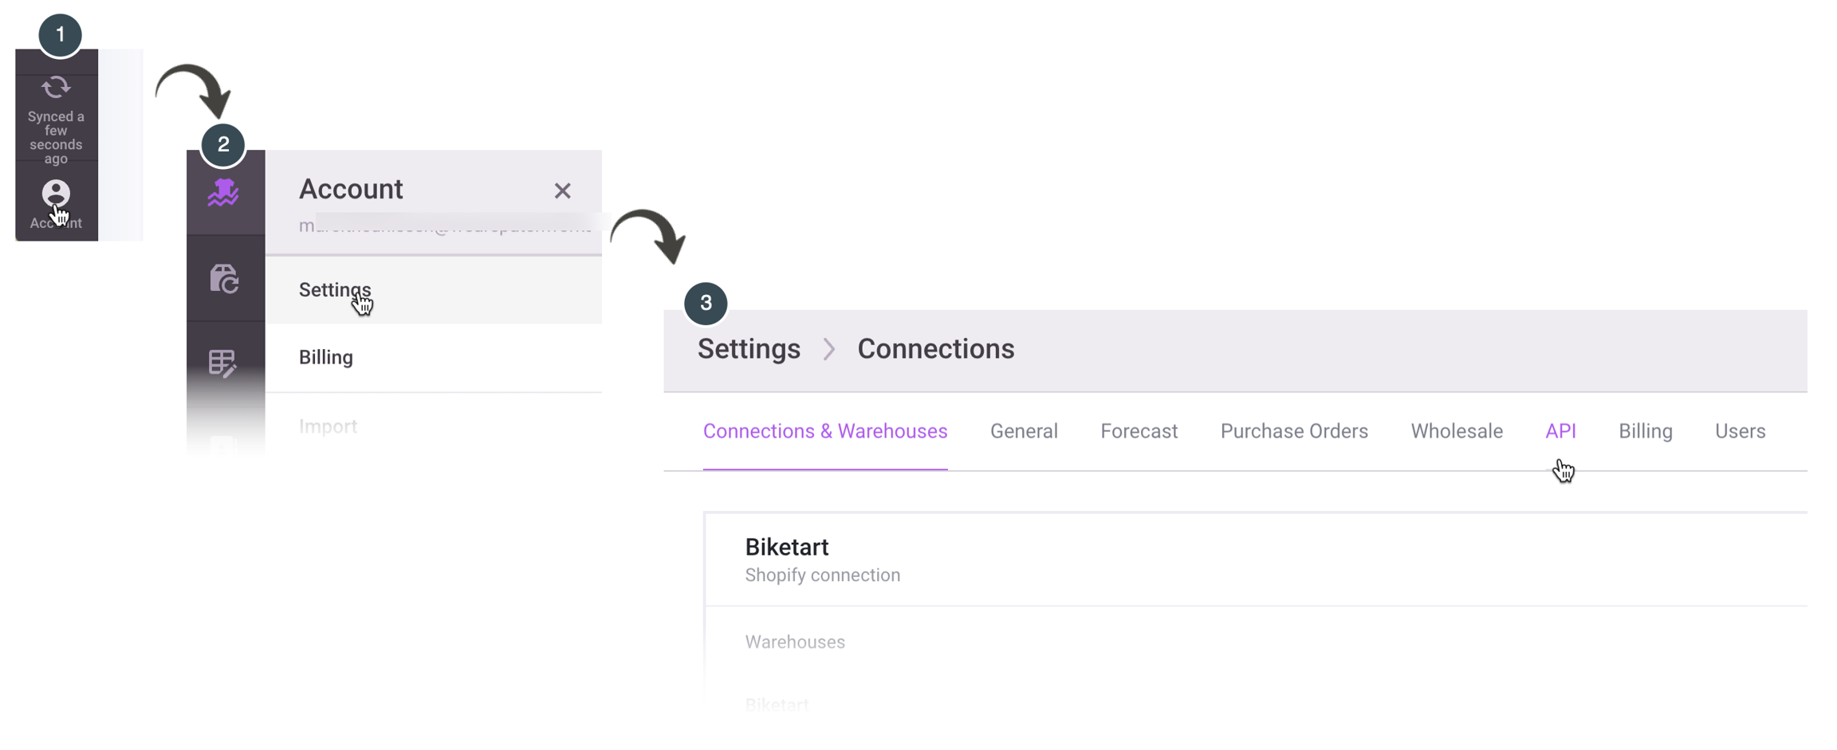Open the API settings tab

click(x=1560, y=431)
